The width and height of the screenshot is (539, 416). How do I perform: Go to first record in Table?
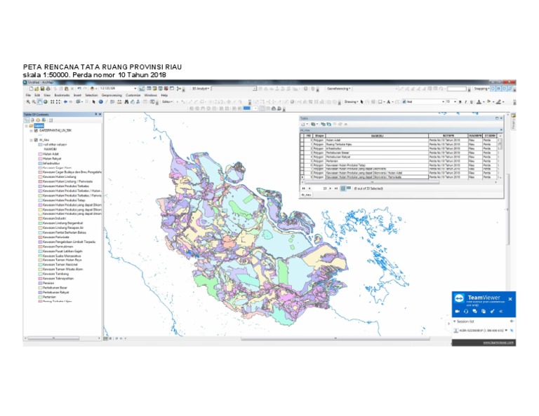point(303,188)
